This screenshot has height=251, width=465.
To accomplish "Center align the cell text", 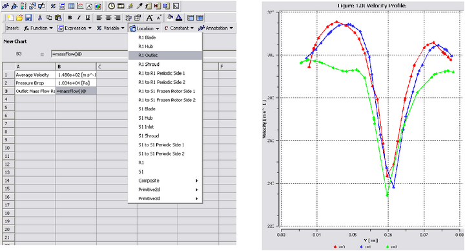I will (108, 18).
